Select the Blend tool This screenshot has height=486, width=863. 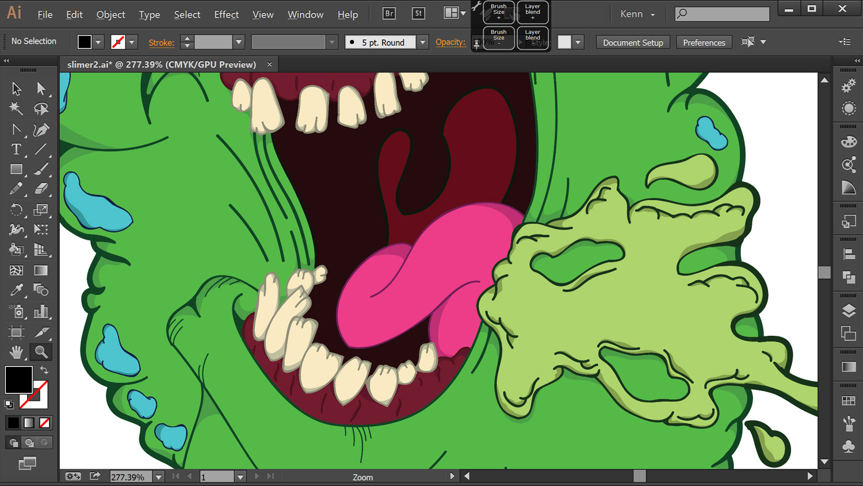pos(41,290)
